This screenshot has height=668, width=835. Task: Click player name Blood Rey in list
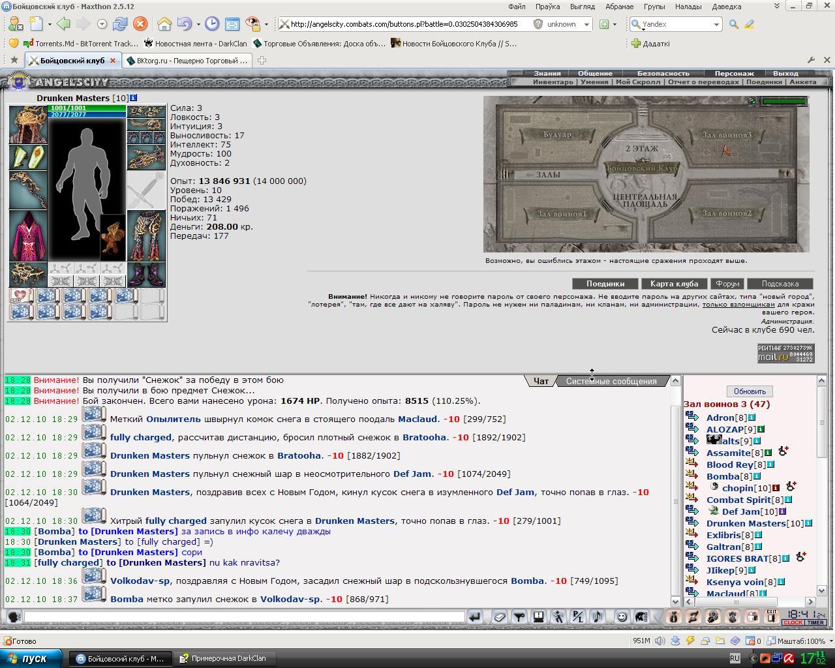click(x=730, y=464)
